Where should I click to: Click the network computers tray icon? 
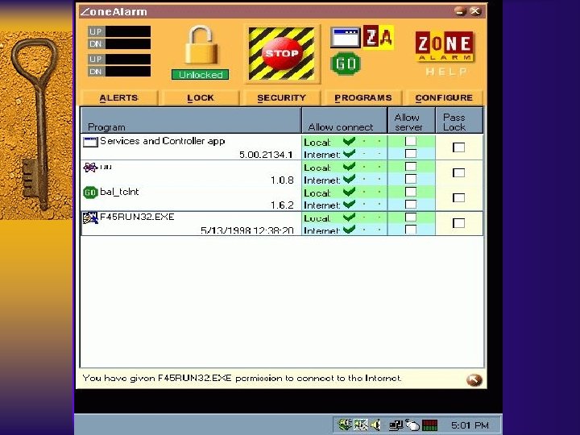coord(396,425)
